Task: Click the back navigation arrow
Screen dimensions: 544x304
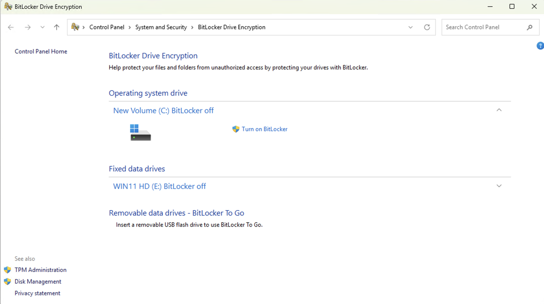Action: pos(11,27)
